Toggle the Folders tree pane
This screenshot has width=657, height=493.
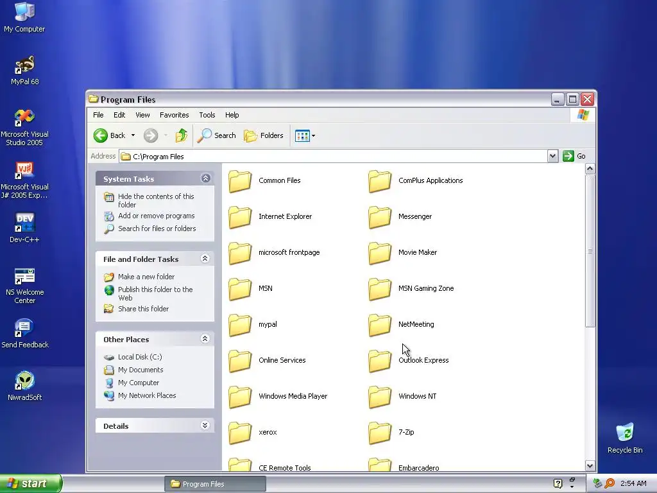point(264,135)
